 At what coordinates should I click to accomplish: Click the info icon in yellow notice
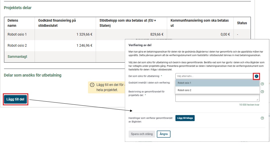click(92, 85)
